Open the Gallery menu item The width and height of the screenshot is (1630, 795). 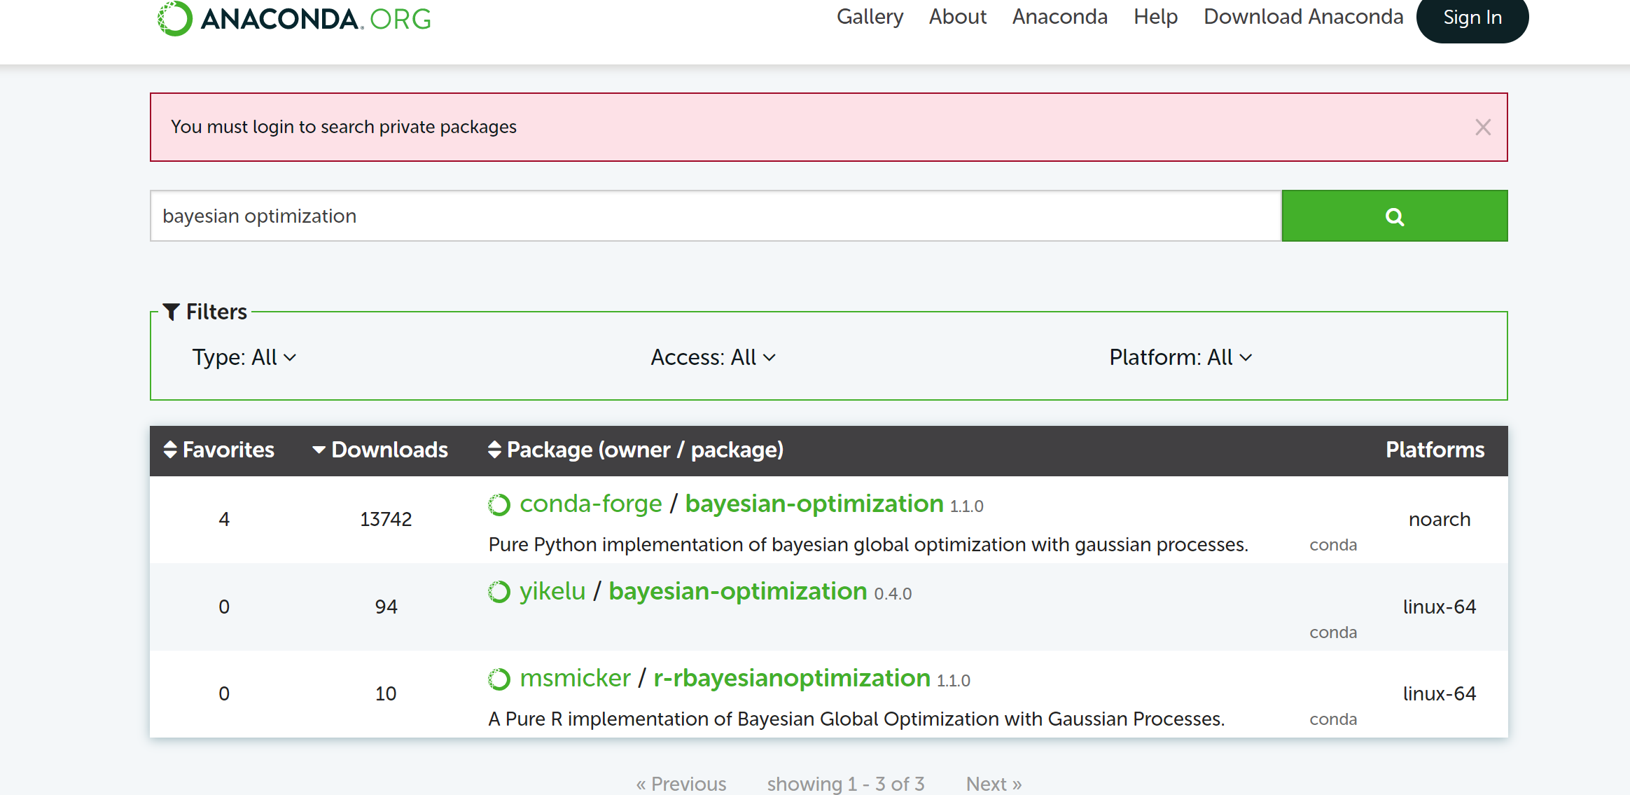(x=870, y=17)
